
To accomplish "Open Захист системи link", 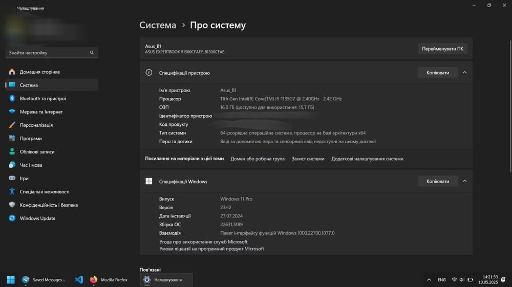I will click(308, 159).
